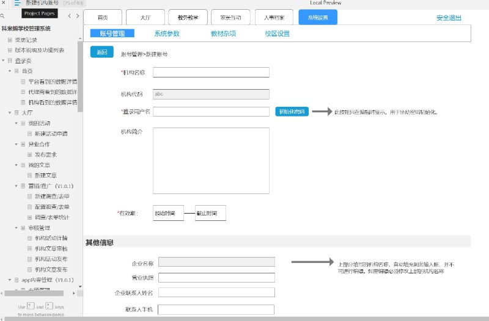Screen dimensions: 489x321
Task: Click page icon beside 登录页
Action: (x=10, y=60)
